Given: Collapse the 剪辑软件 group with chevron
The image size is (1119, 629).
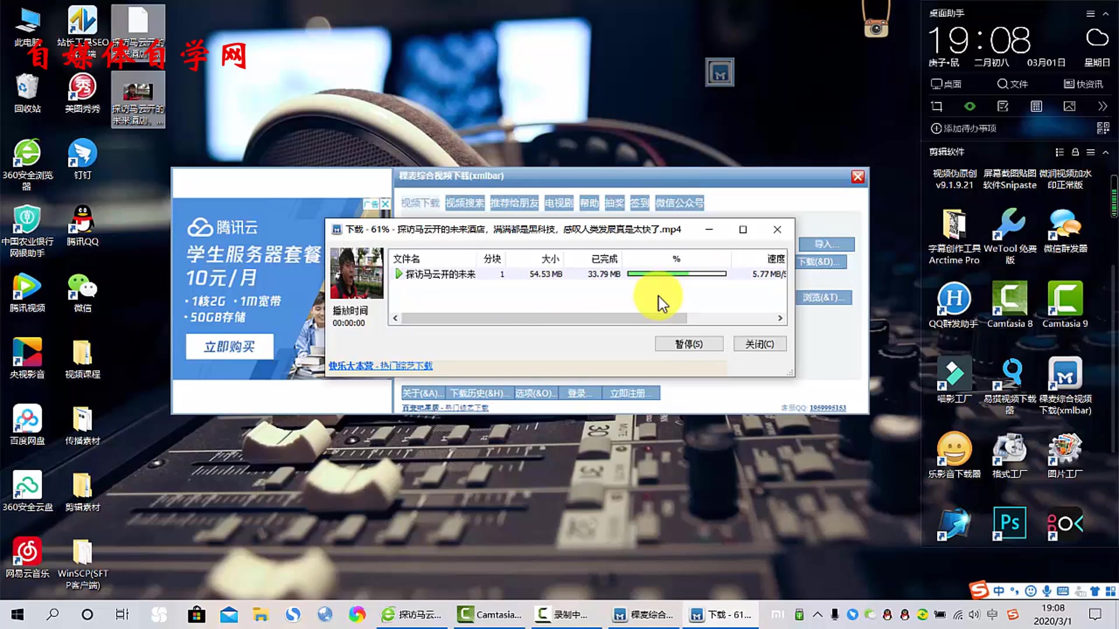Looking at the screenshot, I should pyautogui.click(x=1106, y=152).
